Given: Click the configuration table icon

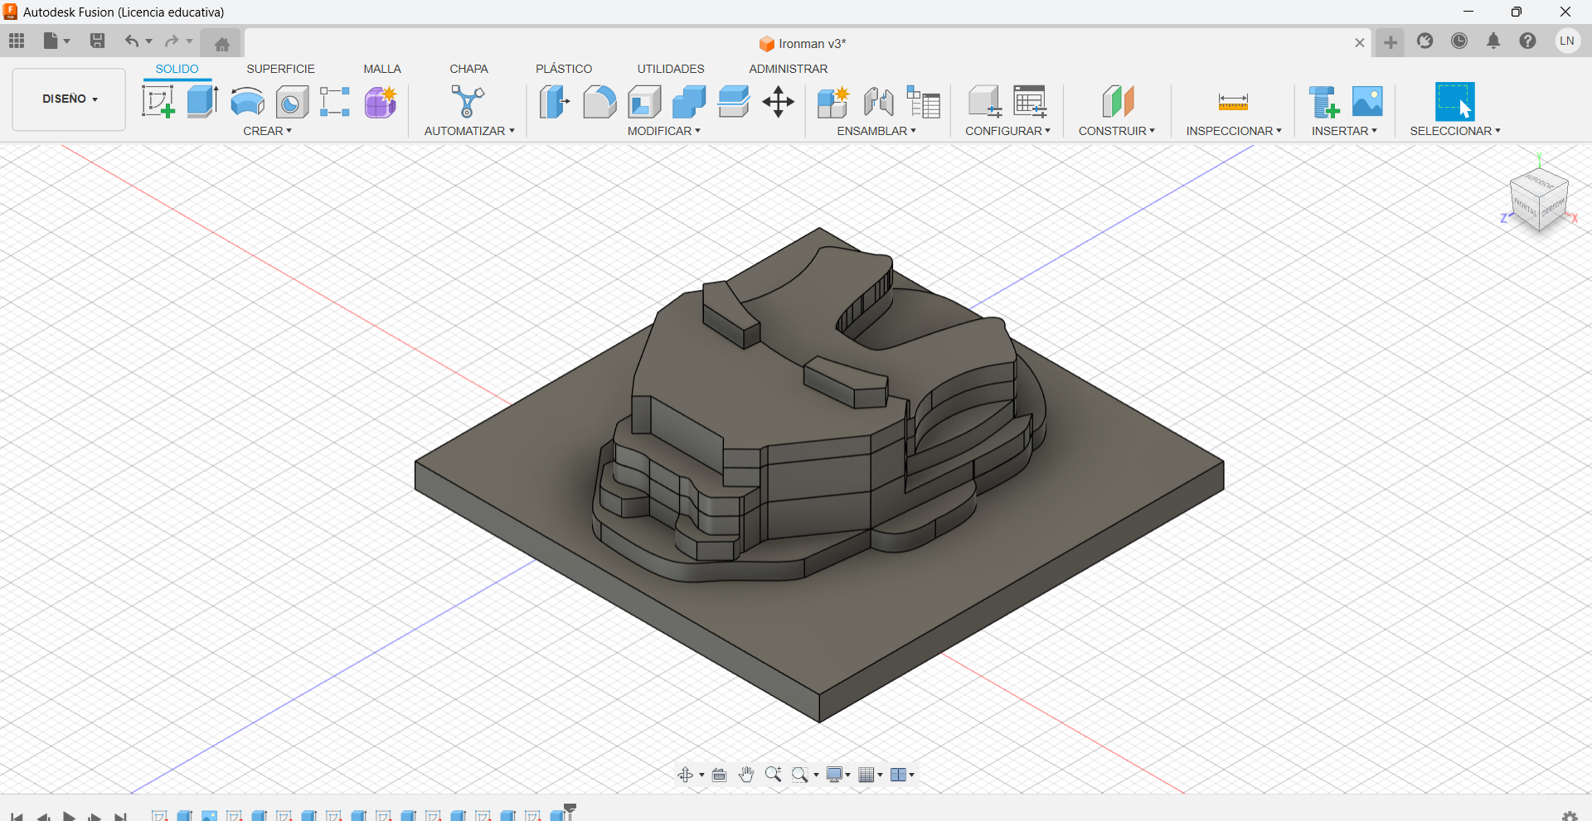Looking at the screenshot, I should click(x=1031, y=102).
